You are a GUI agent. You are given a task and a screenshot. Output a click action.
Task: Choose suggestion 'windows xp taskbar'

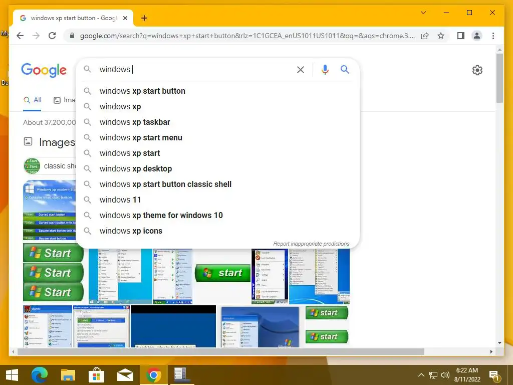click(217, 122)
